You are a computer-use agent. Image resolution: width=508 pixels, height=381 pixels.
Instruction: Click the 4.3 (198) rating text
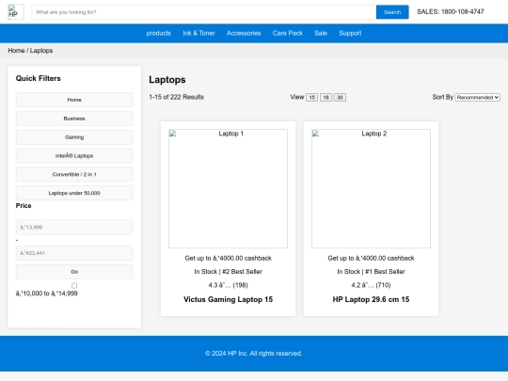(x=228, y=285)
